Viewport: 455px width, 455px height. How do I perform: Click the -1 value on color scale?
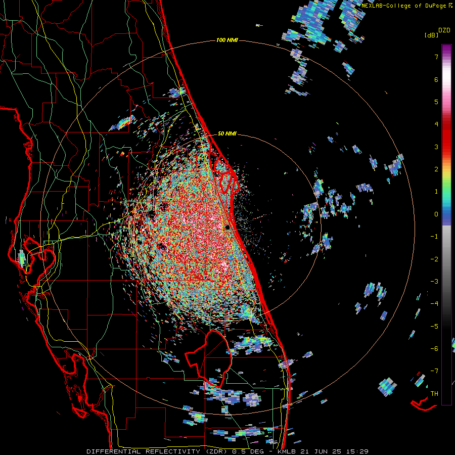pyautogui.click(x=434, y=237)
